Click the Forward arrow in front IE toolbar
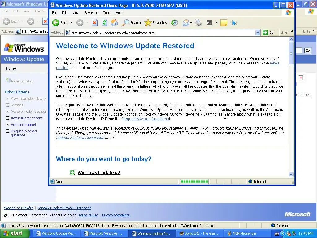The image size is (317, 238). point(80,23)
